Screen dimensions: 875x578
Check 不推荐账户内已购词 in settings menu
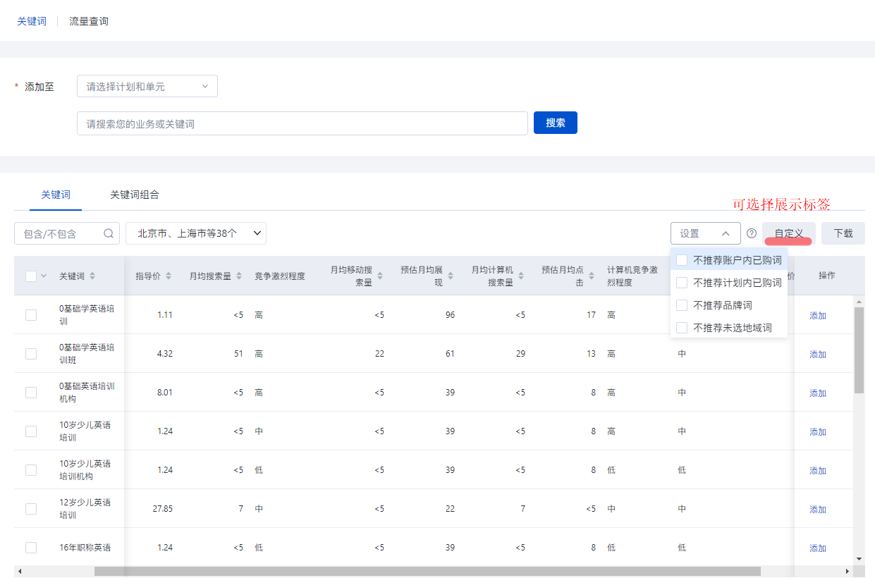click(681, 260)
